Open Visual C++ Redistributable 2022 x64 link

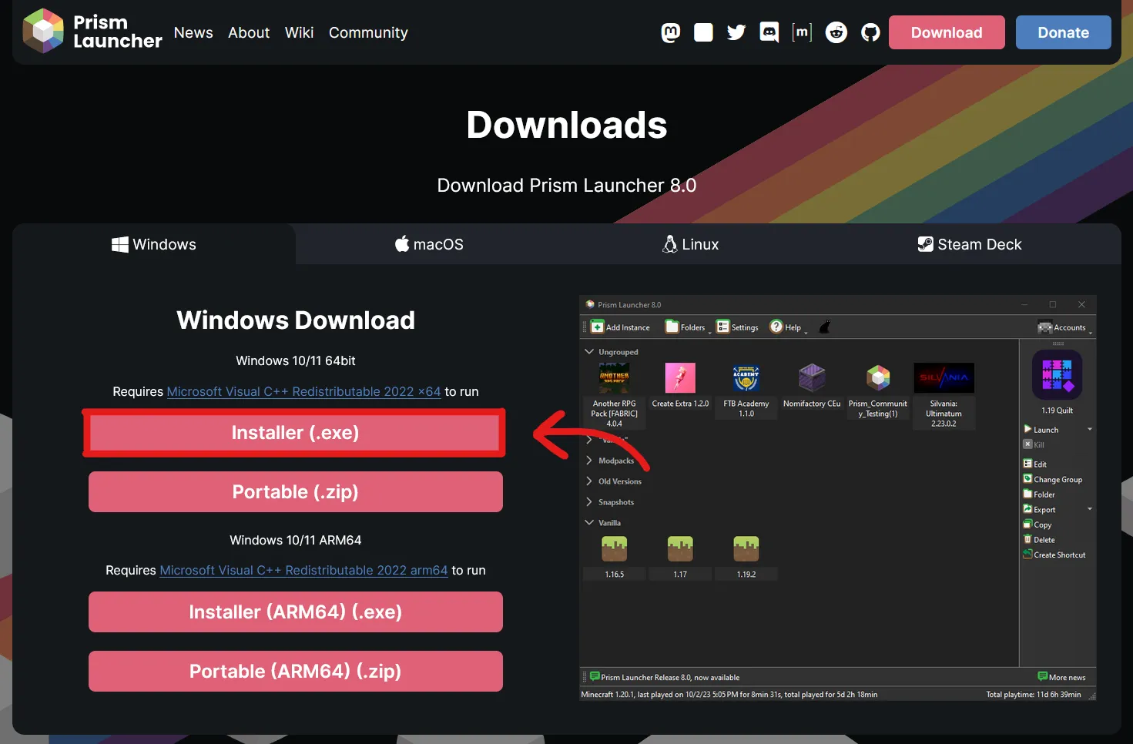pyautogui.click(x=303, y=391)
